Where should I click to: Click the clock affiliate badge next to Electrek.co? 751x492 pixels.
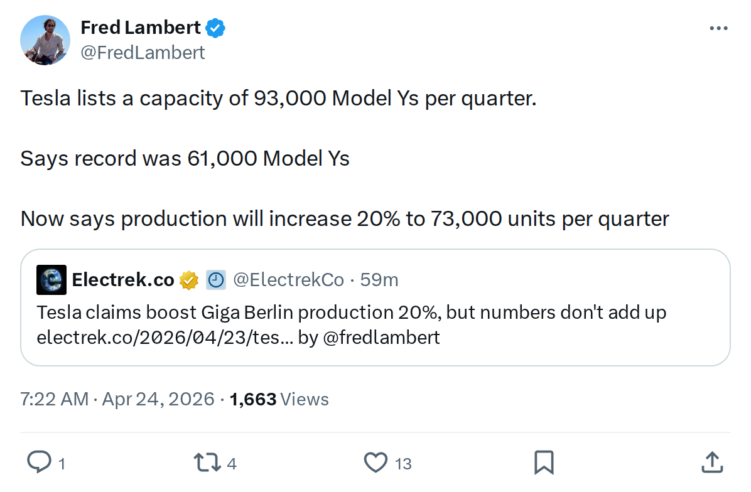click(x=215, y=279)
